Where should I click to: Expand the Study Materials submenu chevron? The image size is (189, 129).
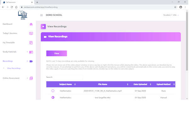pyautogui.click(x=27, y=52)
